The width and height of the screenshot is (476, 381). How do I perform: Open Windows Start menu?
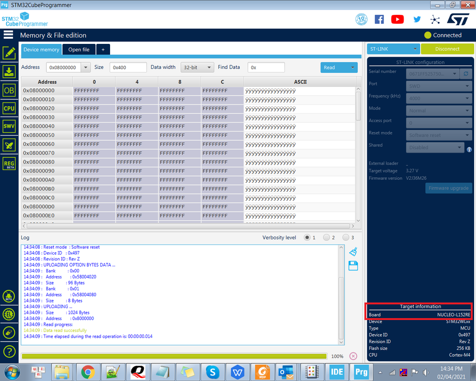[x=12, y=372]
